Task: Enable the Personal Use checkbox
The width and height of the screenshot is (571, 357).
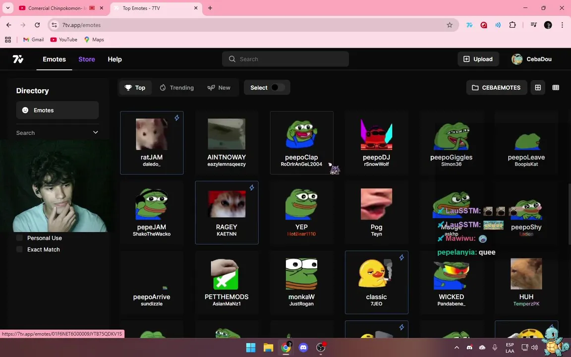Action: (20, 238)
